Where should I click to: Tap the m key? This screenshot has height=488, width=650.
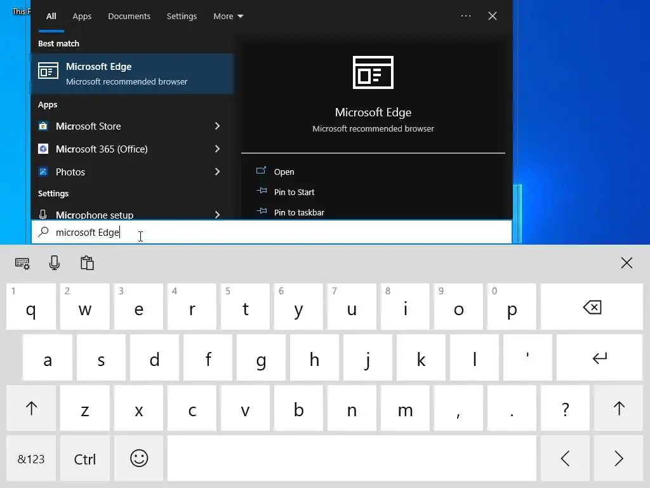(405, 409)
